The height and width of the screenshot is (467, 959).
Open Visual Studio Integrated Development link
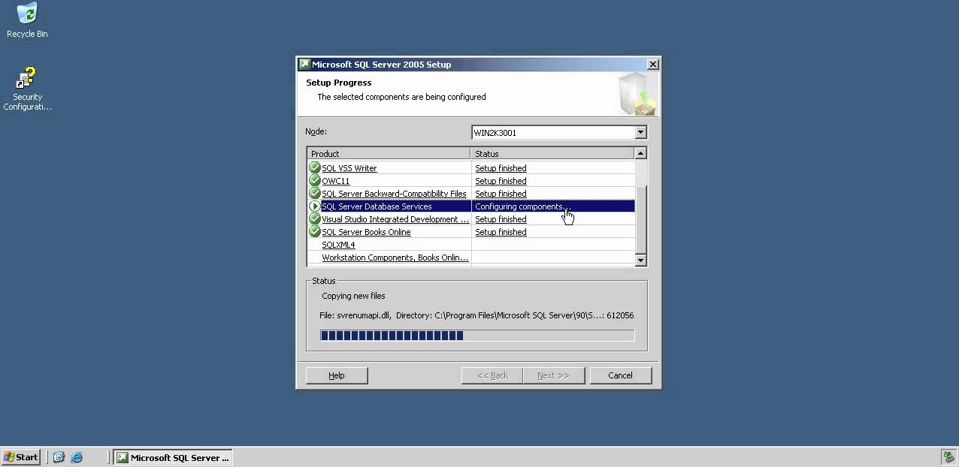(x=395, y=219)
